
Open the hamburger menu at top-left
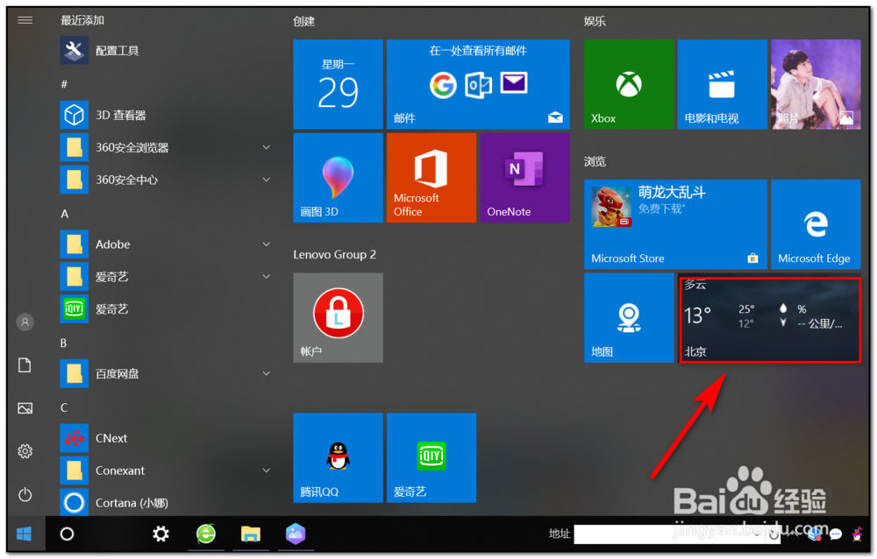[x=25, y=21]
